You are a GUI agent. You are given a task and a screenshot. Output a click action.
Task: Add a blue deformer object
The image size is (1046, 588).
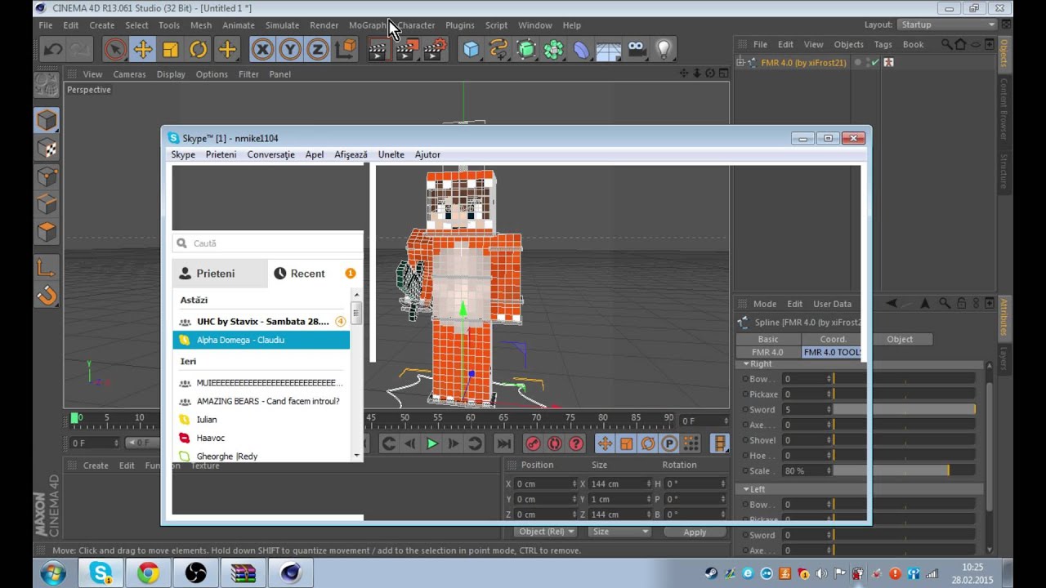pos(581,50)
